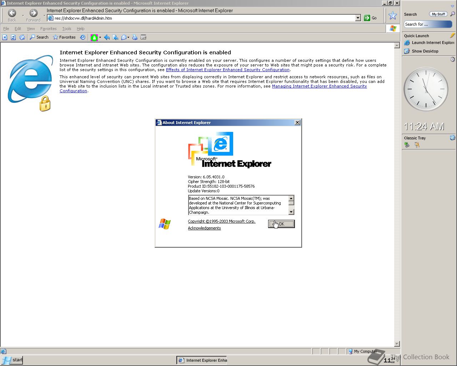Open the File menu

[6, 29]
